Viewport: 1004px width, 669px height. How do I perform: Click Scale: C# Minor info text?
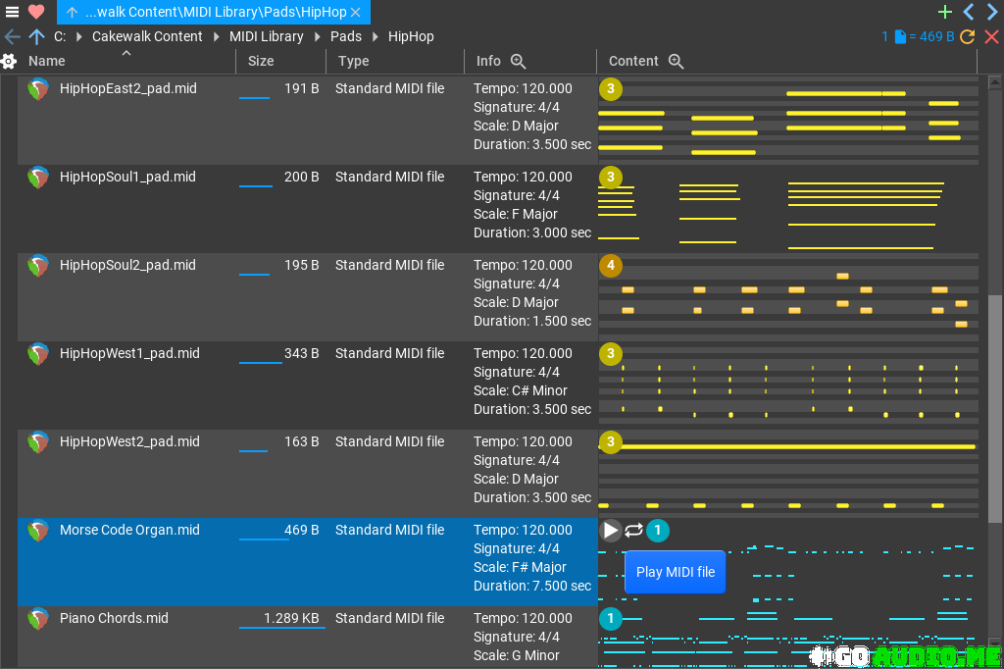521,390
